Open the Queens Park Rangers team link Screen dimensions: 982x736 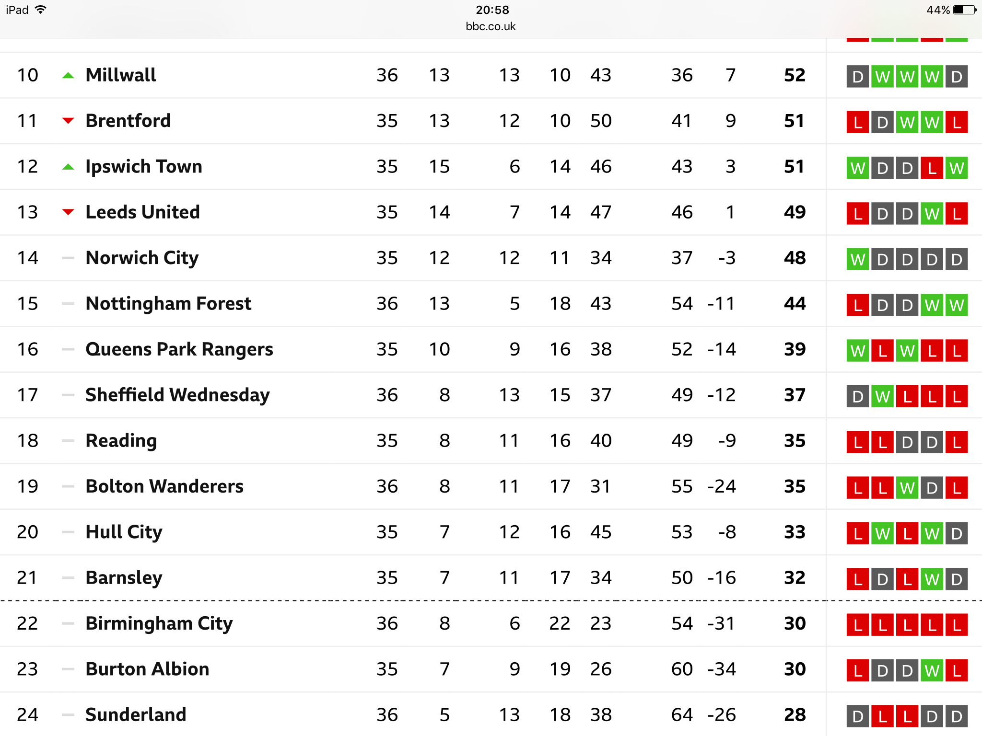179,349
